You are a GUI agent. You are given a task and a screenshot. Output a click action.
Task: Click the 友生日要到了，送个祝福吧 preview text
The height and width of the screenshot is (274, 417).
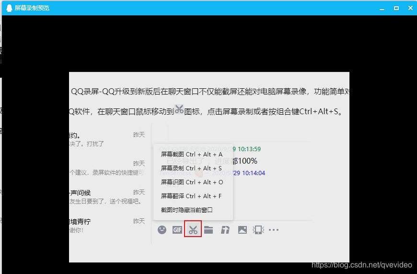click(x=105, y=202)
